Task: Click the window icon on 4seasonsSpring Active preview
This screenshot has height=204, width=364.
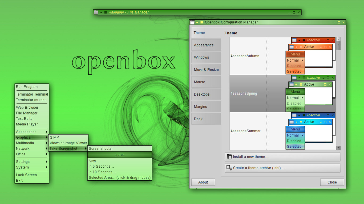Action: 292,84
